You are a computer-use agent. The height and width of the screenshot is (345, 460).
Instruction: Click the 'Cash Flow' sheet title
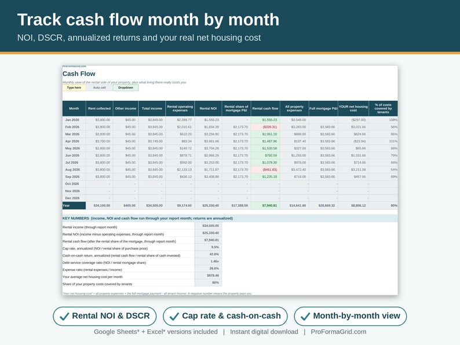(79, 74)
